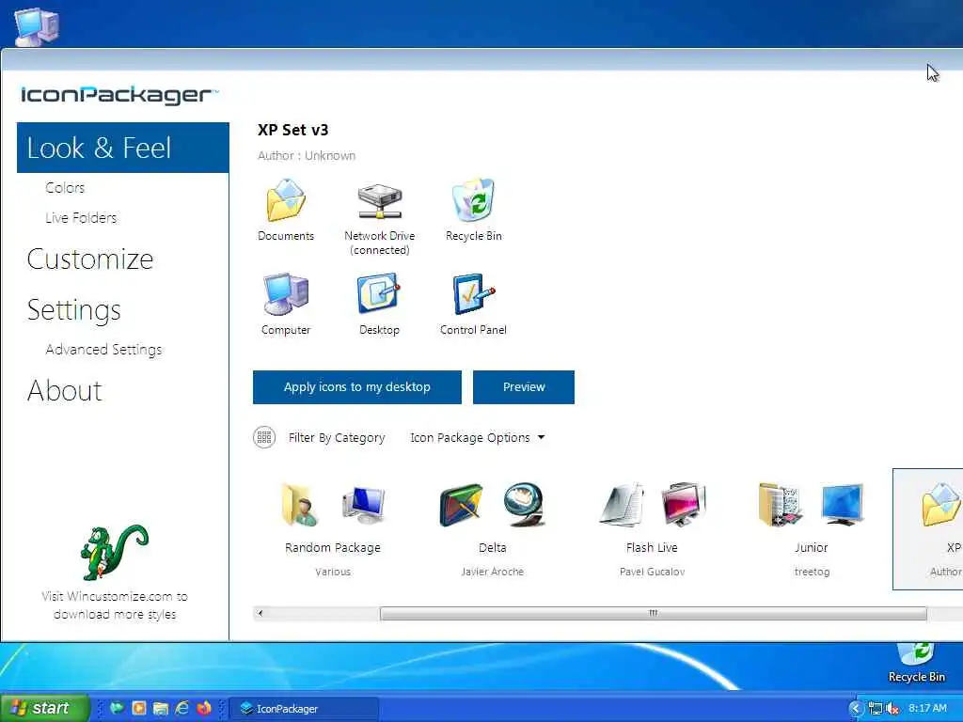Launch Firefox from quick launch

pos(204,708)
